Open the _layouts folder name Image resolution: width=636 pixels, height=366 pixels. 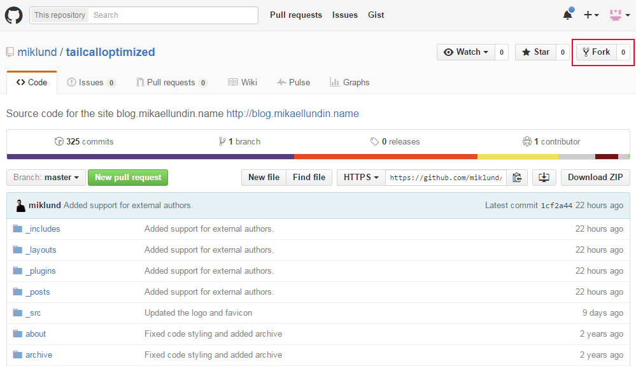coord(41,250)
